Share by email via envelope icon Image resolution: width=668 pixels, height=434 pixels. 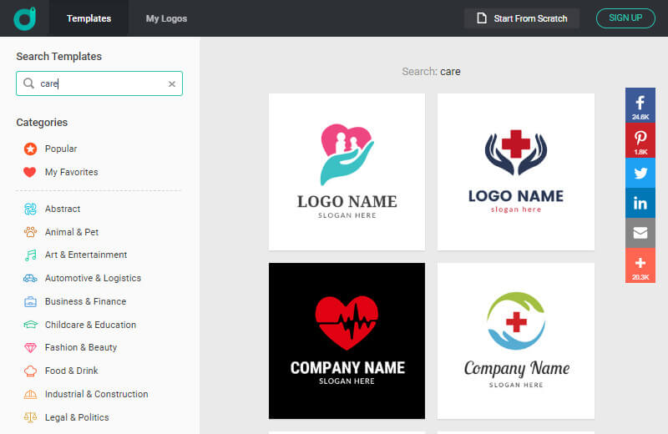tap(640, 233)
